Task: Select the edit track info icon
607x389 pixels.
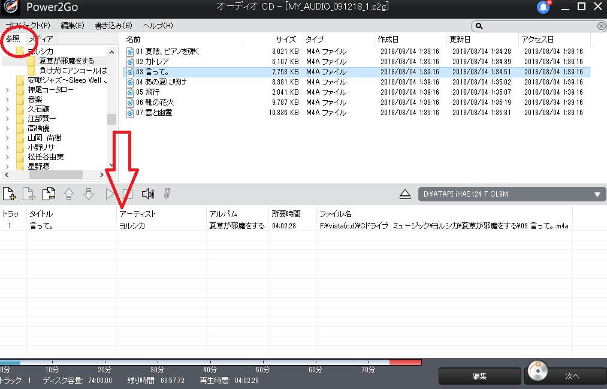Action: point(167,193)
